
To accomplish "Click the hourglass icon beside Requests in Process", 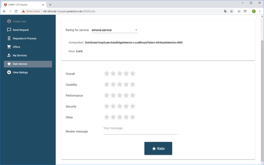I will coord(9,38).
